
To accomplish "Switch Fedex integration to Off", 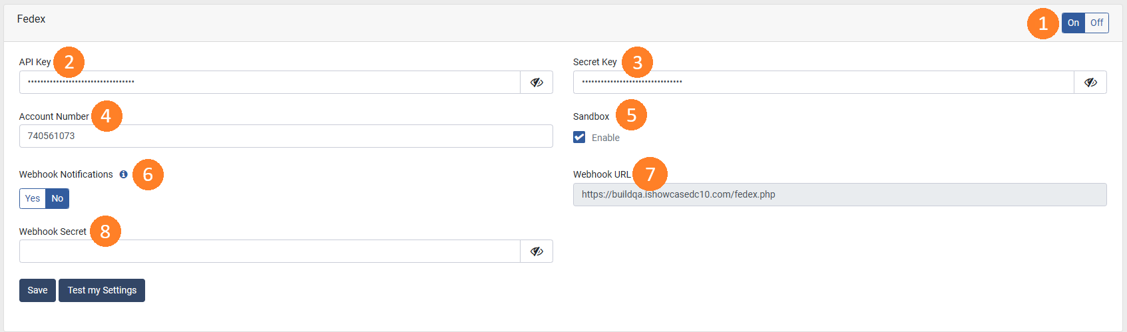I will tap(1096, 23).
